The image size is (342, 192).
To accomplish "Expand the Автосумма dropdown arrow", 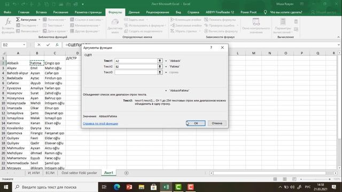I will pos(40,20).
